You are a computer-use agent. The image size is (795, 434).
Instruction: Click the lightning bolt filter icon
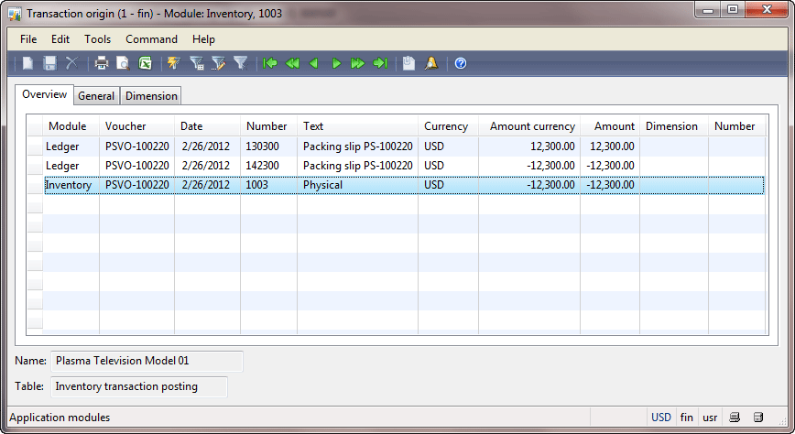pos(174,63)
